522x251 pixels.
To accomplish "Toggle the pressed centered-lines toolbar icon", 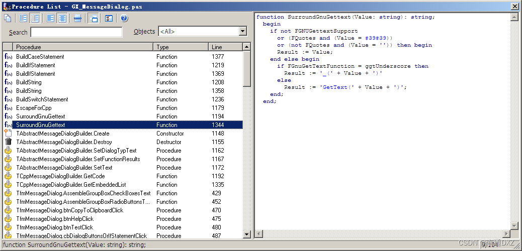I will click(x=62, y=18).
